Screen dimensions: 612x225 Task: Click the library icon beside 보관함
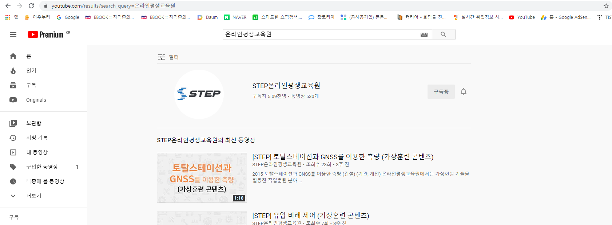(13, 123)
